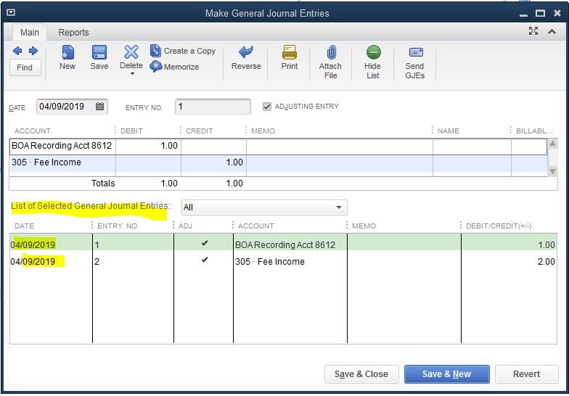569x396 pixels.
Task: Click the Hide List icon
Action: tap(373, 52)
